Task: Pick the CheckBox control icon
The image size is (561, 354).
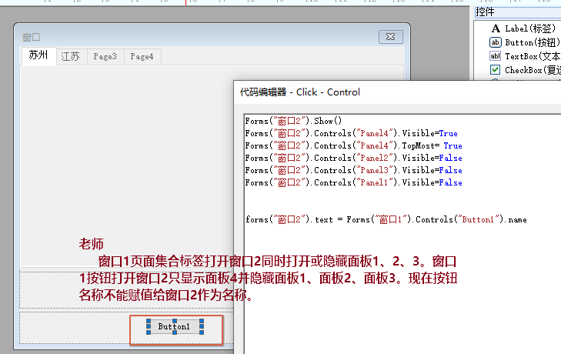Action: click(x=495, y=69)
